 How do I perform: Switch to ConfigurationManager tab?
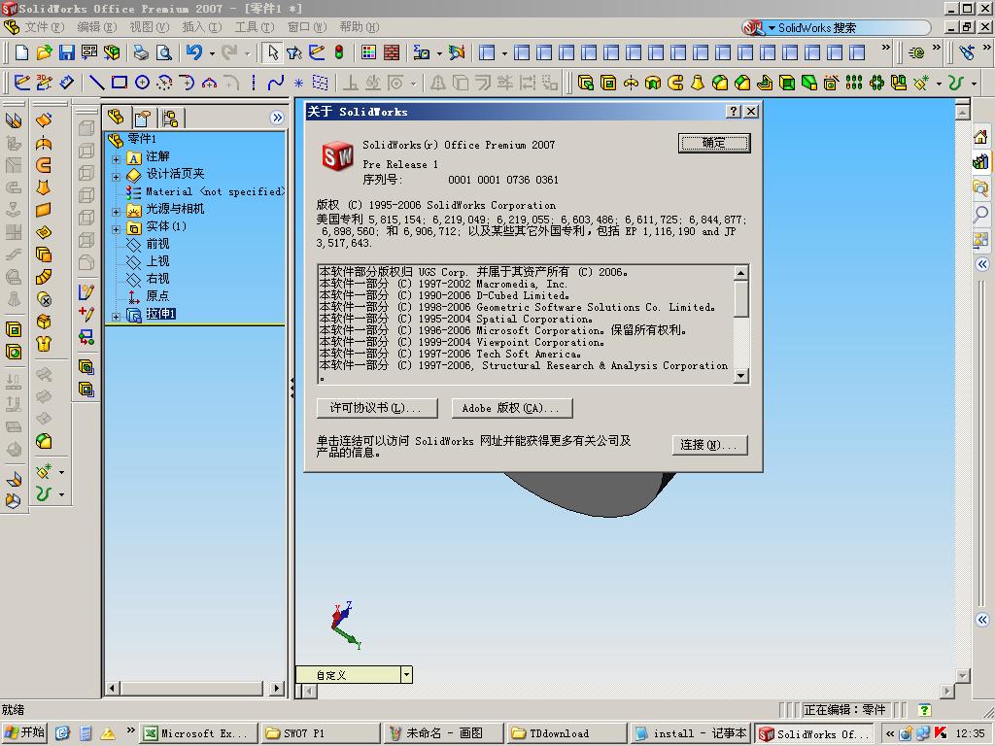coord(171,118)
